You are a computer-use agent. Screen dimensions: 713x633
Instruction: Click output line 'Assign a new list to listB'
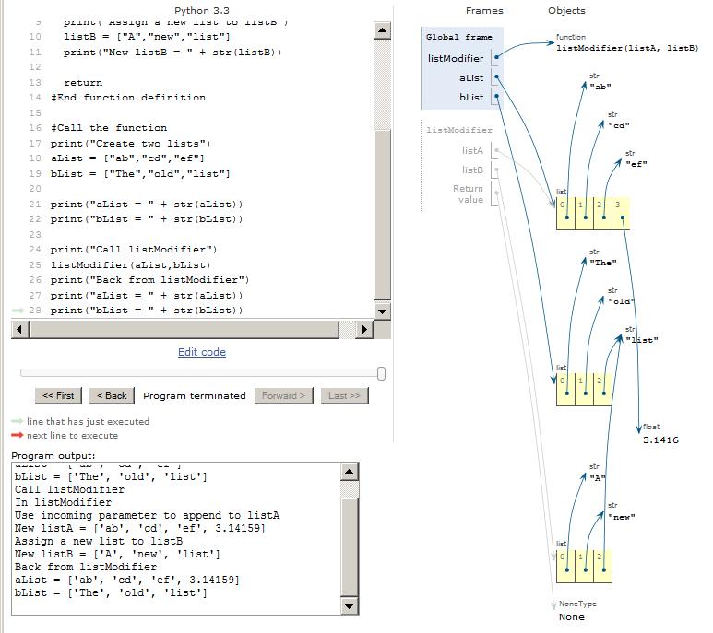(99, 541)
